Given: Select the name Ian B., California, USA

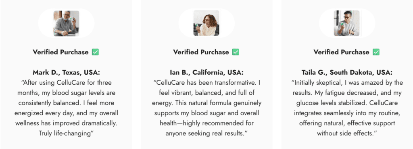Looking at the screenshot, I should pyautogui.click(x=207, y=72).
